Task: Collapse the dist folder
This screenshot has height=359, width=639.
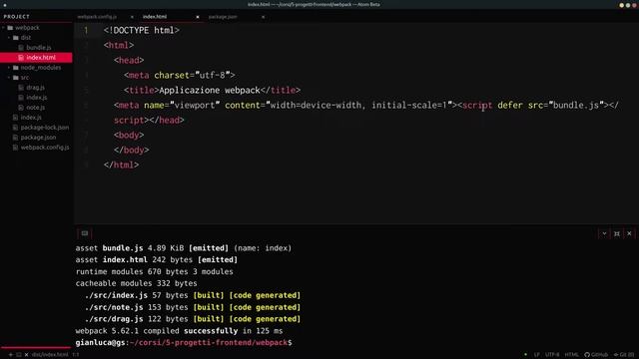Action: click(x=9, y=38)
